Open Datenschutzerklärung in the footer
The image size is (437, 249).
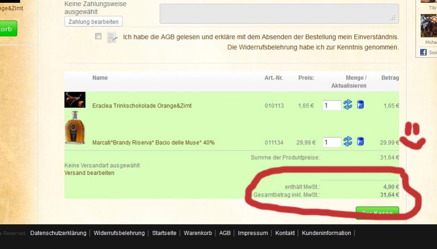point(58,233)
